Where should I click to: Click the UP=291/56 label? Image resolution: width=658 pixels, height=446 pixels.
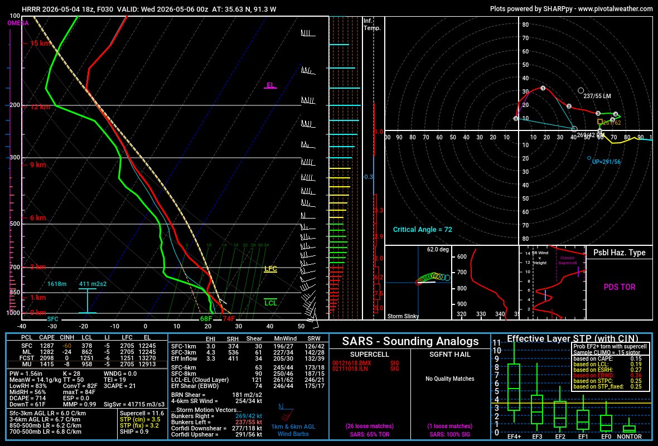point(606,162)
